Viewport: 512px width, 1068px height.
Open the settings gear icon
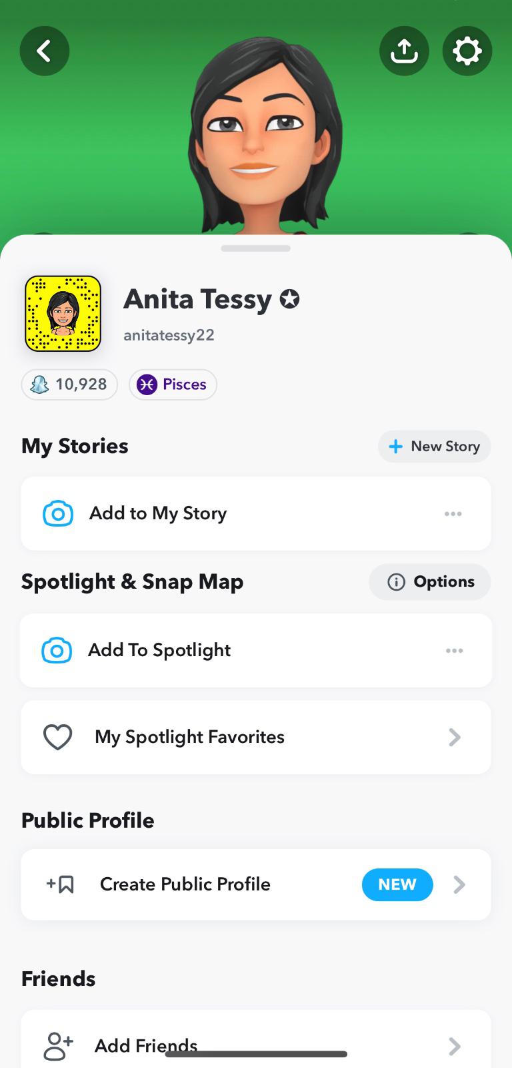click(x=467, y=51)
